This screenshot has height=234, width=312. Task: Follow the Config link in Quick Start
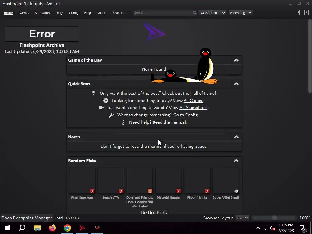(191, 115)
